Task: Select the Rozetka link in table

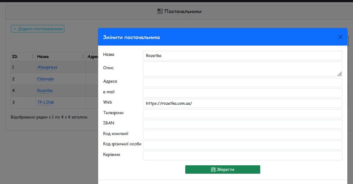Action: coord(45,91)
